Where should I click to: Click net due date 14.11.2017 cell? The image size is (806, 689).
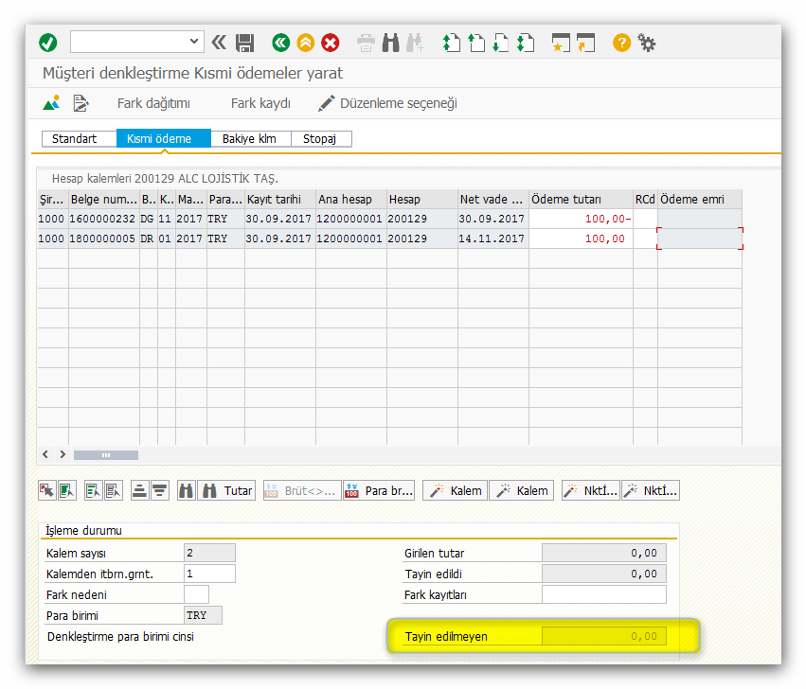(x=493, y=238)
